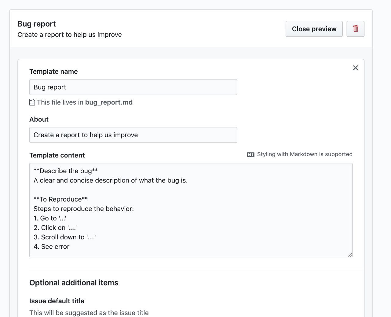Click the file icon beside bug_report.md note

[32, 102]
